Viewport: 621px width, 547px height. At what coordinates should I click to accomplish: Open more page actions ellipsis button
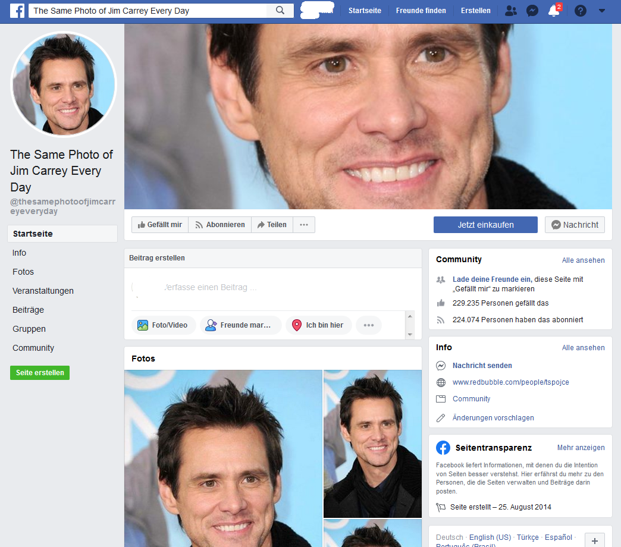point(304,224)
